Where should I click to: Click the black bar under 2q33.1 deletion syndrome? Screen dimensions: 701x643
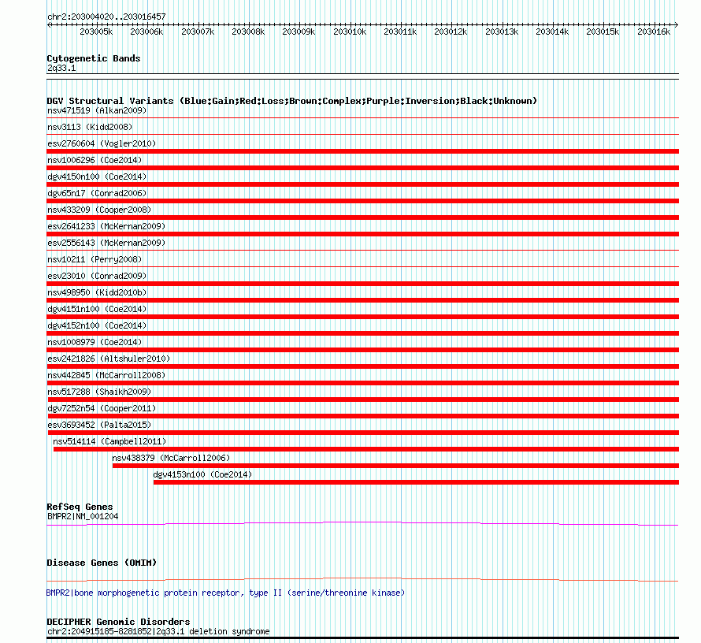tap(362, 638)
